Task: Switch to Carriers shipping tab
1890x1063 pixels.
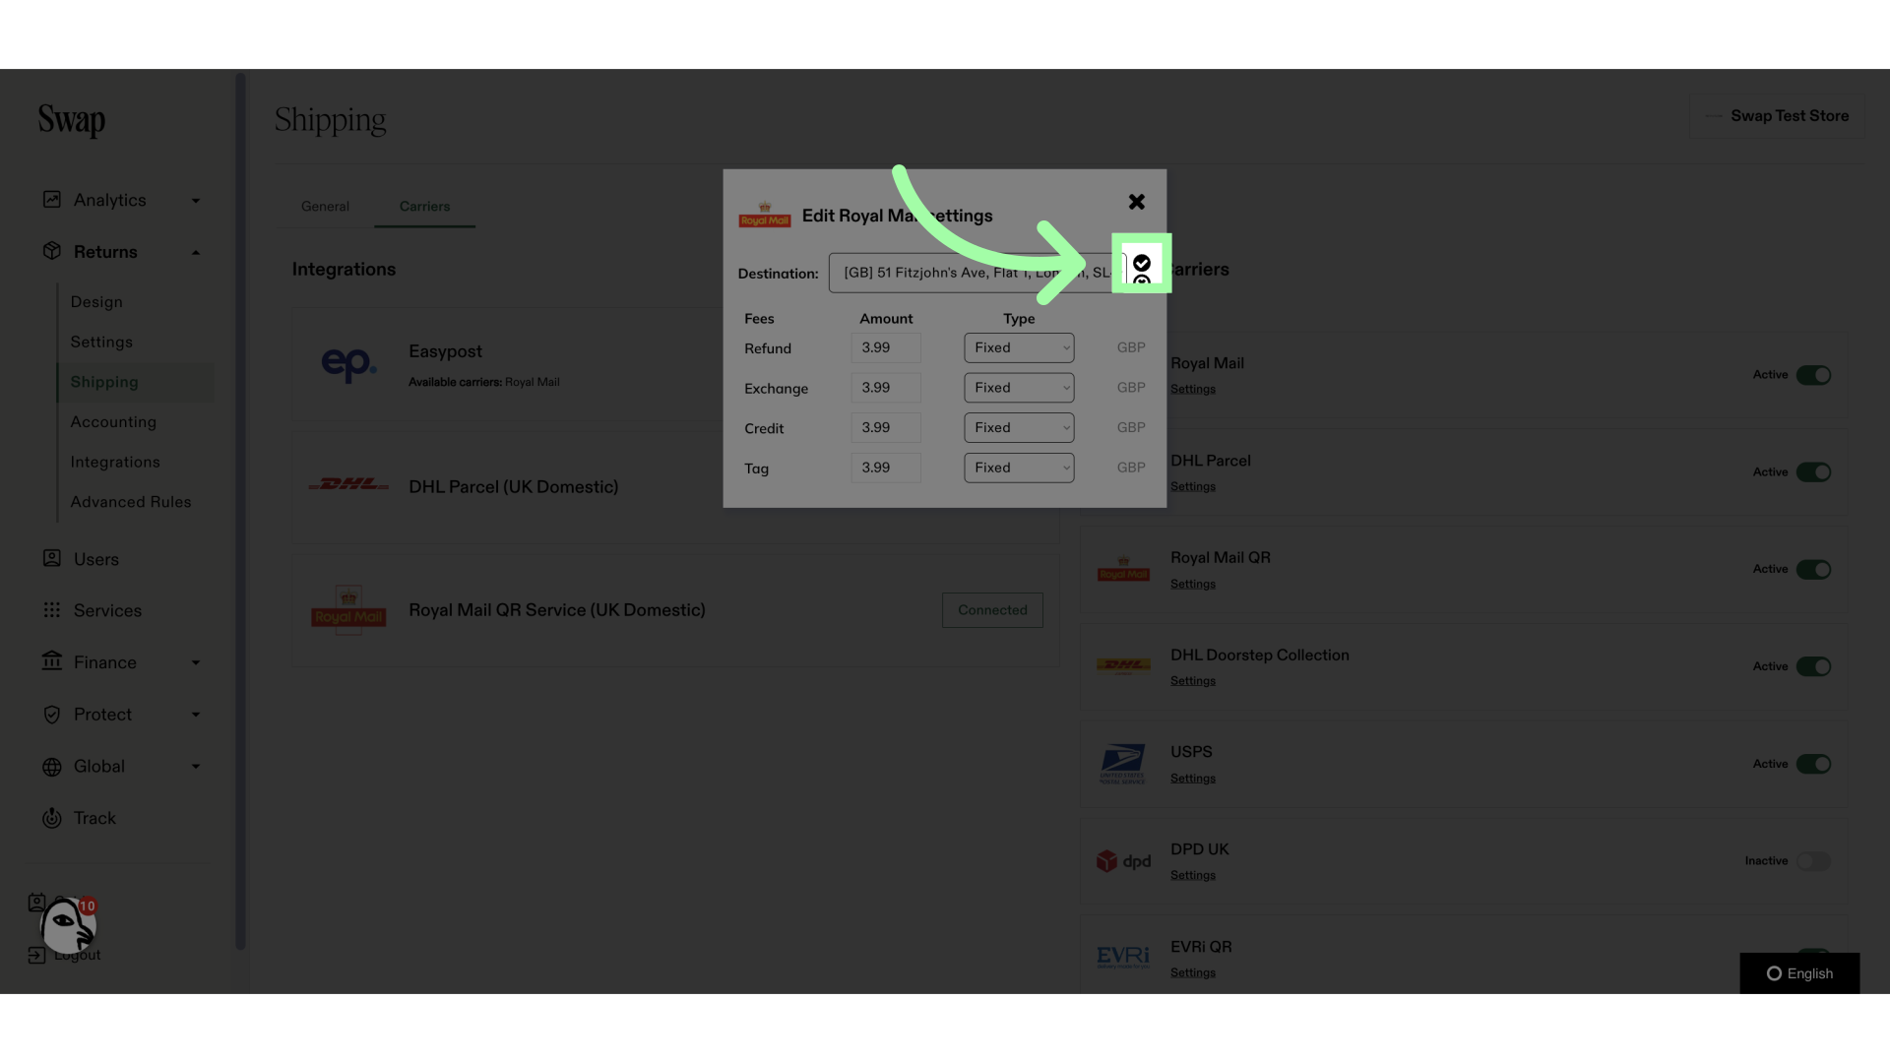Action: coord(424,207)
